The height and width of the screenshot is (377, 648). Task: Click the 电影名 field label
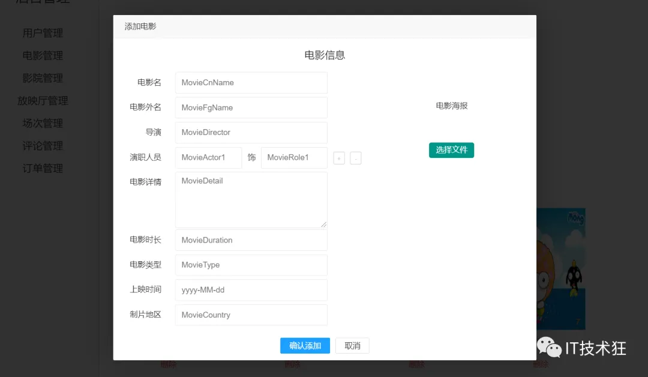[x=149, y=82]
